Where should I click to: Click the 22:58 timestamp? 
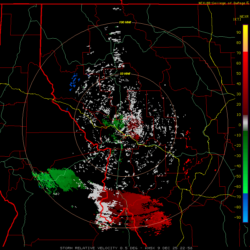186,248
